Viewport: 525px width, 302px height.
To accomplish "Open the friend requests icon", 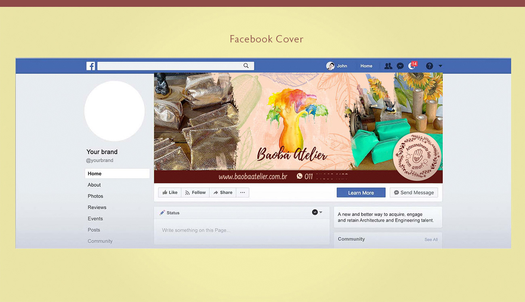I will [388, 66].
